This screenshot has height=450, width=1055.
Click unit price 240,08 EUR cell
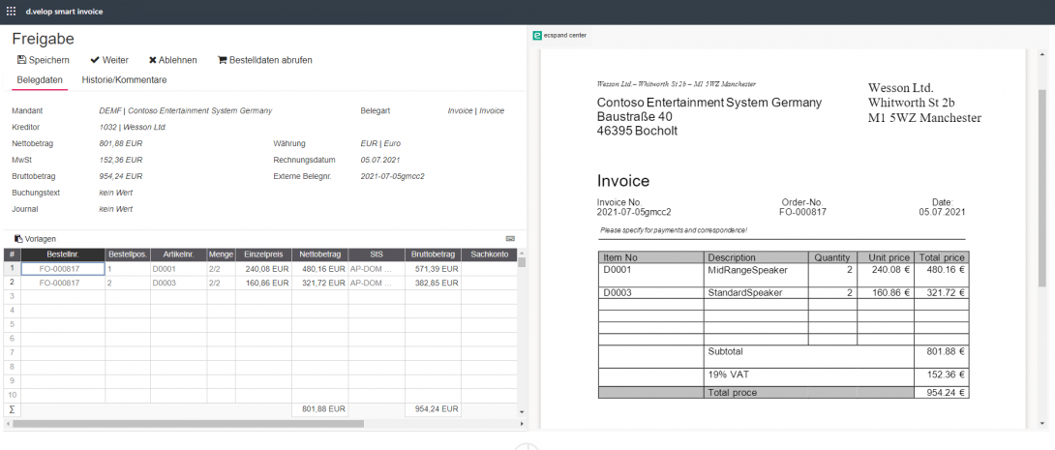pos(263,269)
